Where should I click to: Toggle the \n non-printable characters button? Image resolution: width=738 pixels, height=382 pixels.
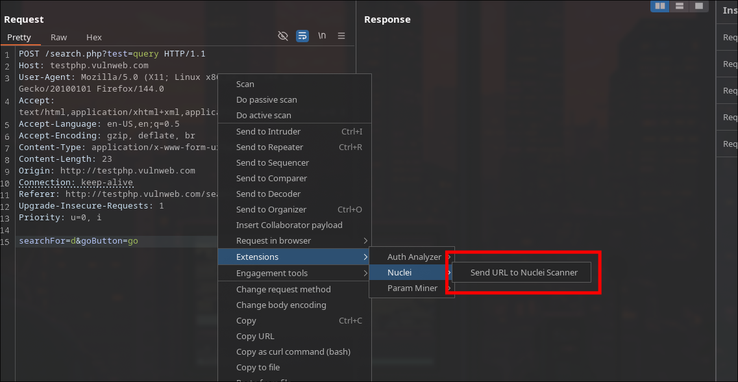pyautogui.click(x=322, y=36)
